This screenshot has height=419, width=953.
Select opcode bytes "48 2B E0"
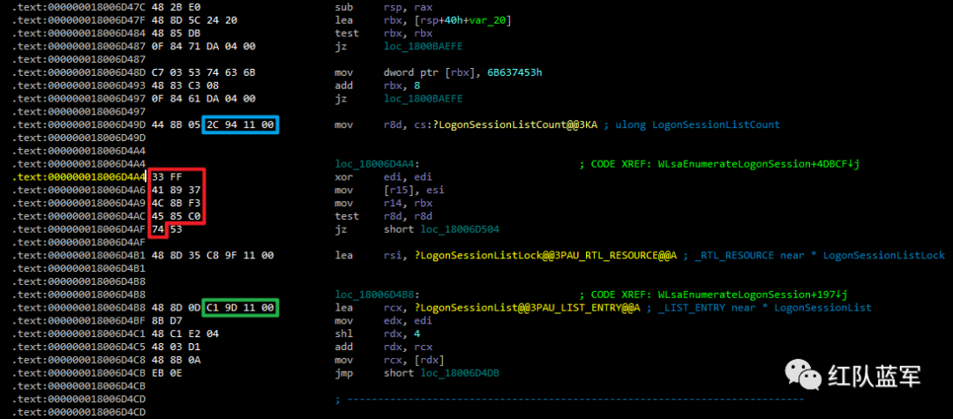click(x=176, y=7)
